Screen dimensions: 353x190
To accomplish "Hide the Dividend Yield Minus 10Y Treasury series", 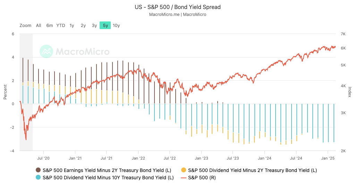I will [x=108, y=178].
